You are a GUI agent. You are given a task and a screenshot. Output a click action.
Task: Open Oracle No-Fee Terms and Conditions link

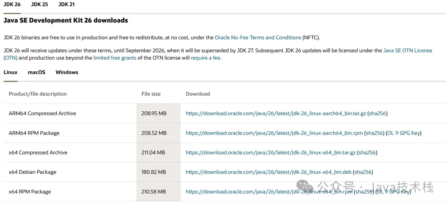258,37
